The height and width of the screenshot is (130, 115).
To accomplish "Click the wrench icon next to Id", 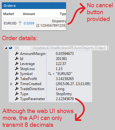I will click(17, 59).
